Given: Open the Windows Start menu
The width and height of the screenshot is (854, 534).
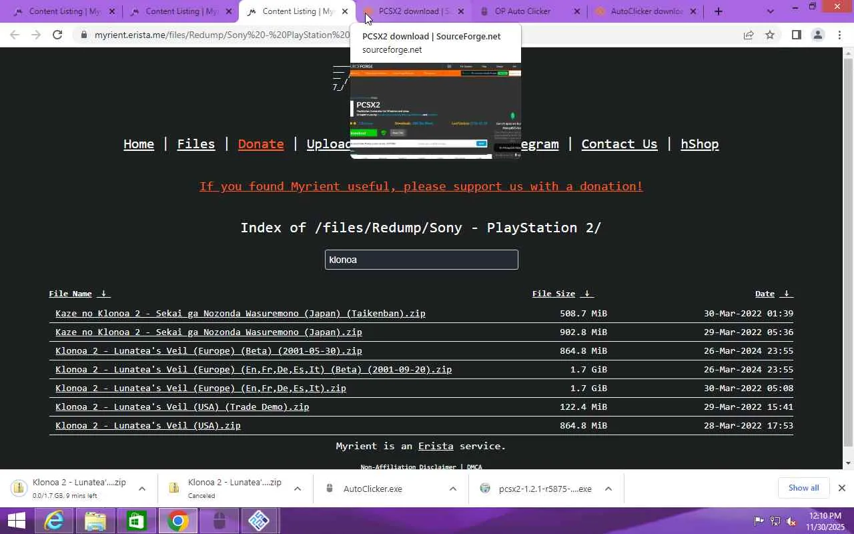Looking at the screenshot, I should (x=16, y=521).
